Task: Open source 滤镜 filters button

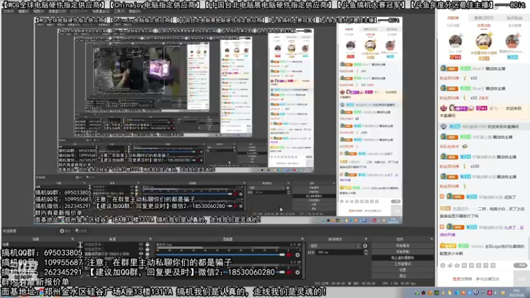Action: click(81, 231)
